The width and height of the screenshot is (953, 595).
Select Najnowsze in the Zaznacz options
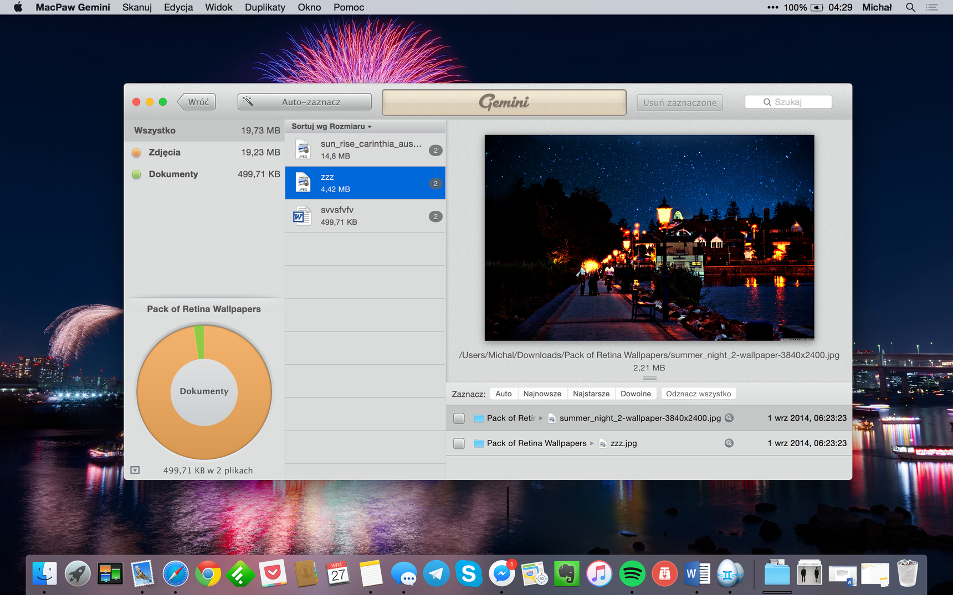coord(542,394)
